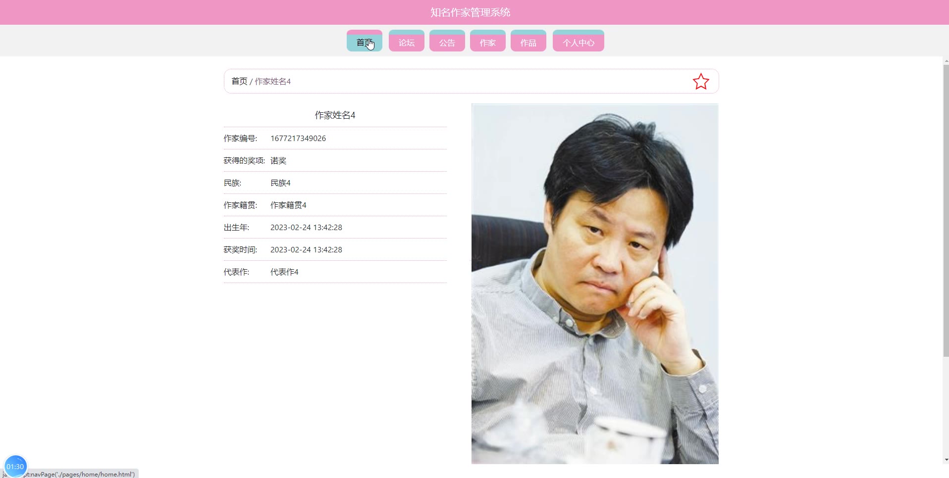
Task: Click the author portrait photo
Action: click(595, 284)
